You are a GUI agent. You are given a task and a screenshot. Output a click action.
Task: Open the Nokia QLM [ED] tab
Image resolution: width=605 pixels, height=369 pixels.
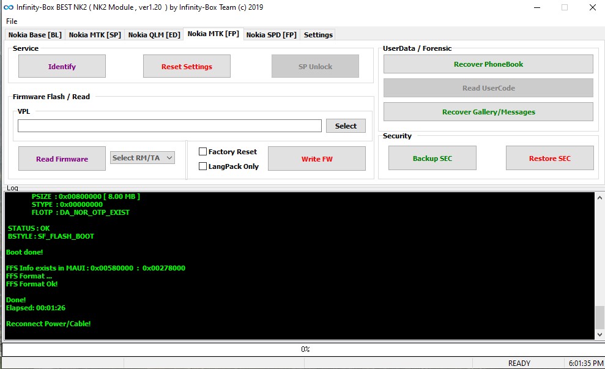tap(154, 35)
